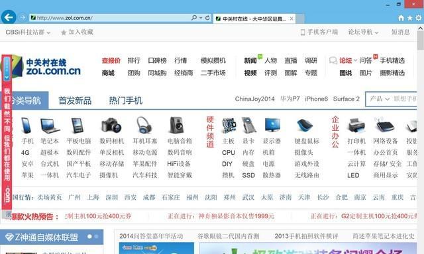Switch to the 热门手机 tab
Screen dimensions: 424x254
click(x=125, y=101)
